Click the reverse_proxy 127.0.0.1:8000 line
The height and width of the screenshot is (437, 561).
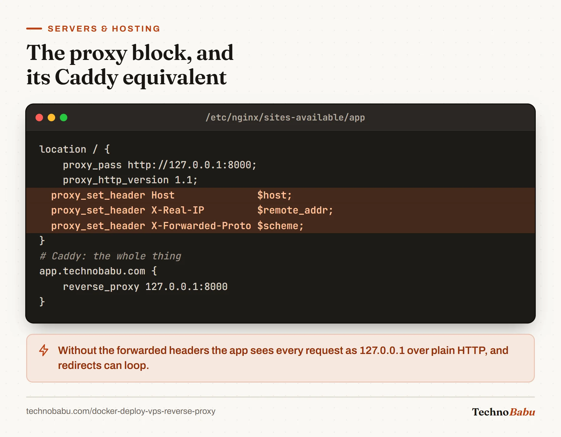(145, 287)
